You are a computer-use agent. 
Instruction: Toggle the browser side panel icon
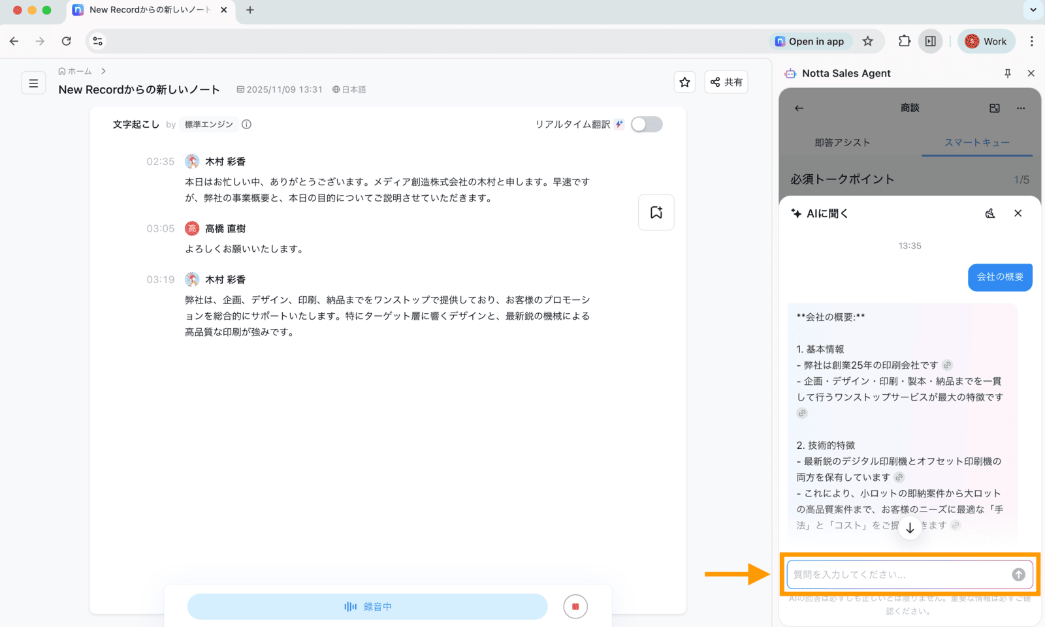pyautogui.click(x=931, y=41)
